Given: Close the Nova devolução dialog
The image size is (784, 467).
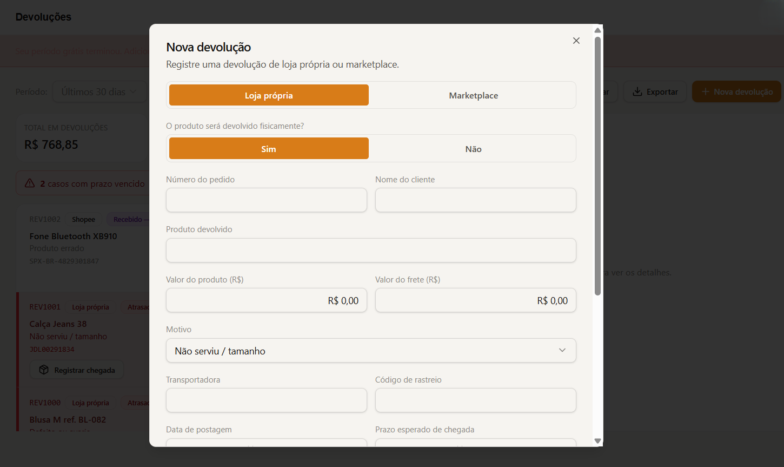Looking at the screenshot, I should (x=576, y=41).
